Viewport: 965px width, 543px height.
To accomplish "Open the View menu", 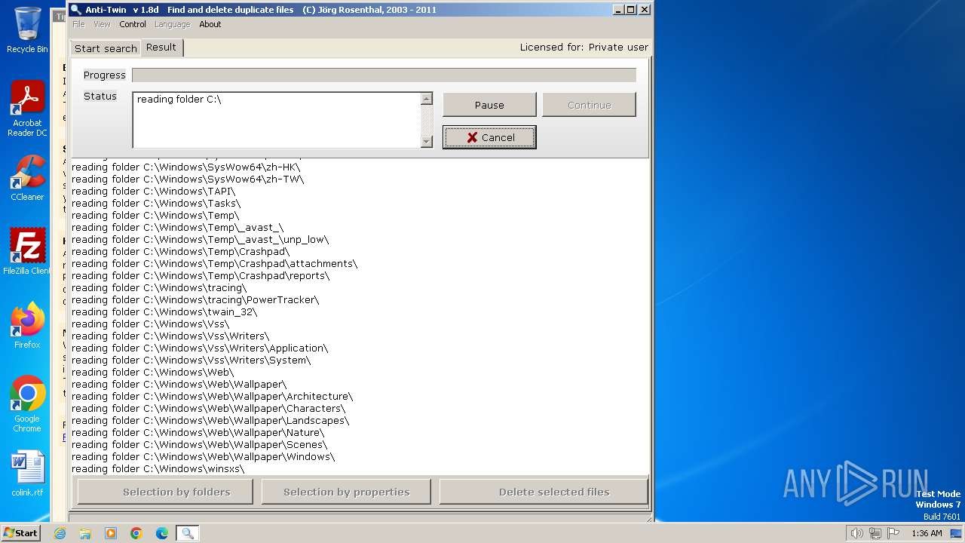I will click(102, 24).
